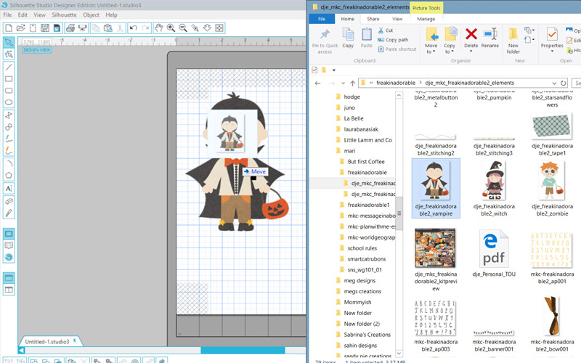This screenshot has width=581, height=363.
Task: Open the File menu in Silhouette Studio
Action: (7, 15)
